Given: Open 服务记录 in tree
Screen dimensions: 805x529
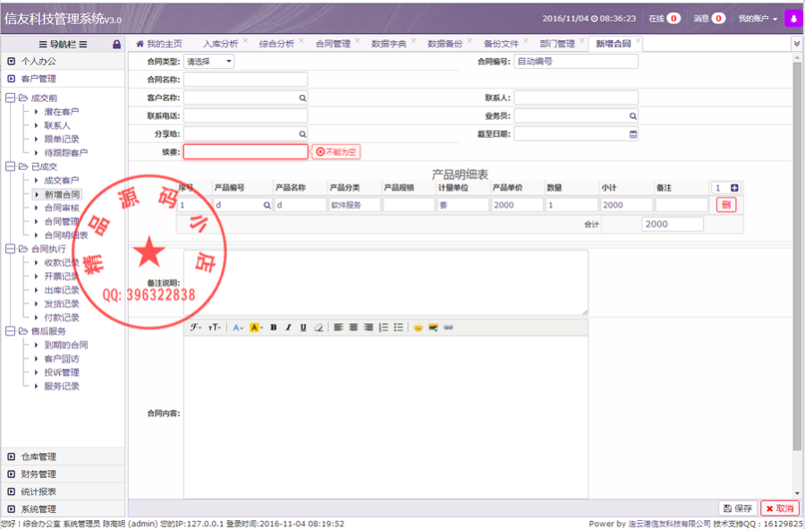Looking at the screenshot, I should point(61,386).
